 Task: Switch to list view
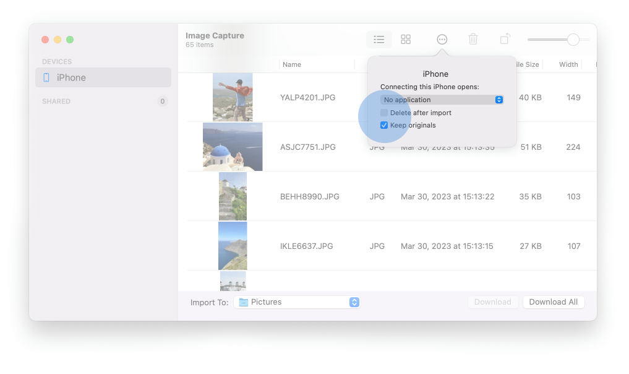pyautogui.click(x=379, y=40)
